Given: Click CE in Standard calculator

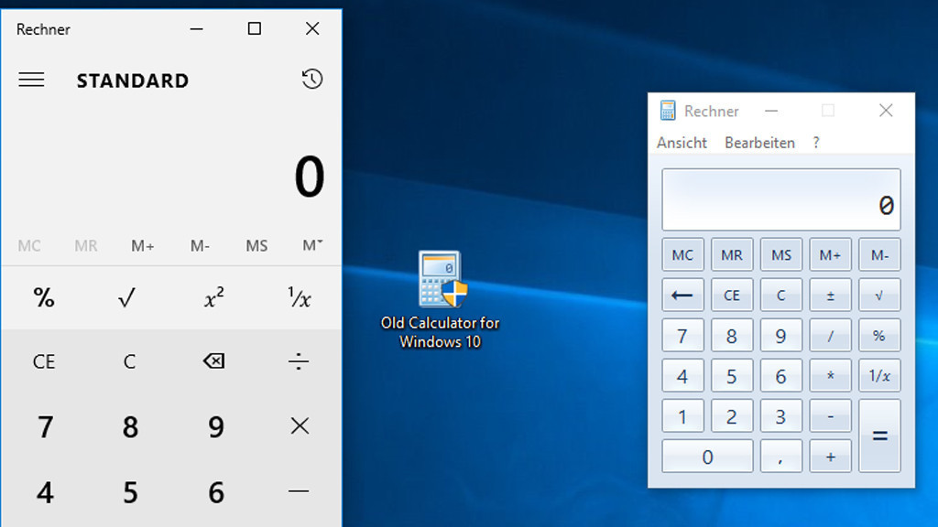Looking at the screenshot, I should click(x=44, y=360).
